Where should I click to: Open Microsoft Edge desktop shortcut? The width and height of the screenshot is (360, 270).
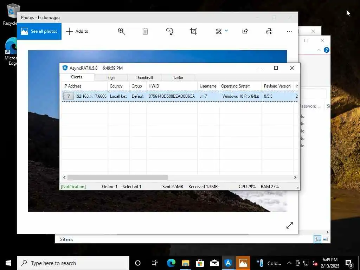tap(11, 52)
